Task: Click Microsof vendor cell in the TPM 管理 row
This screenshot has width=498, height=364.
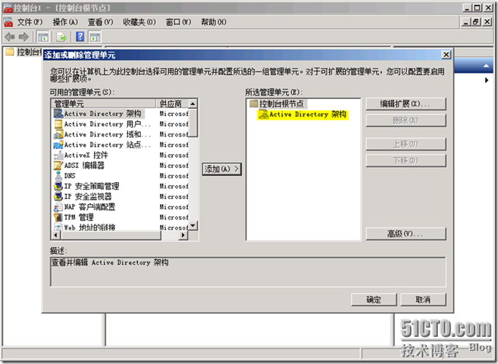Action: [x=174, y=217]
